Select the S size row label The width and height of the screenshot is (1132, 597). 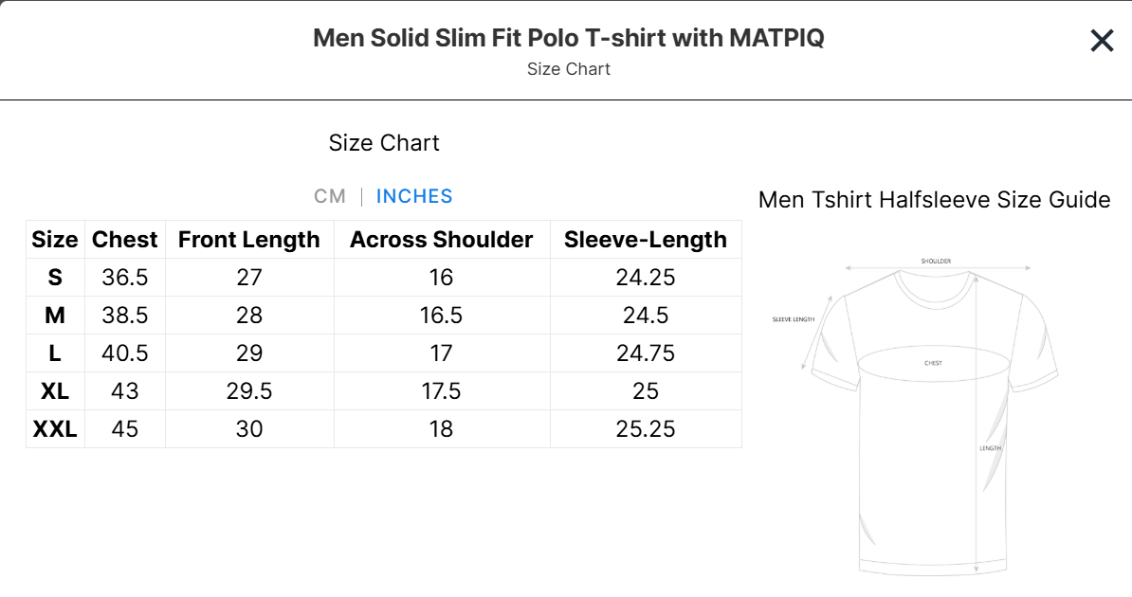[55, 278]
